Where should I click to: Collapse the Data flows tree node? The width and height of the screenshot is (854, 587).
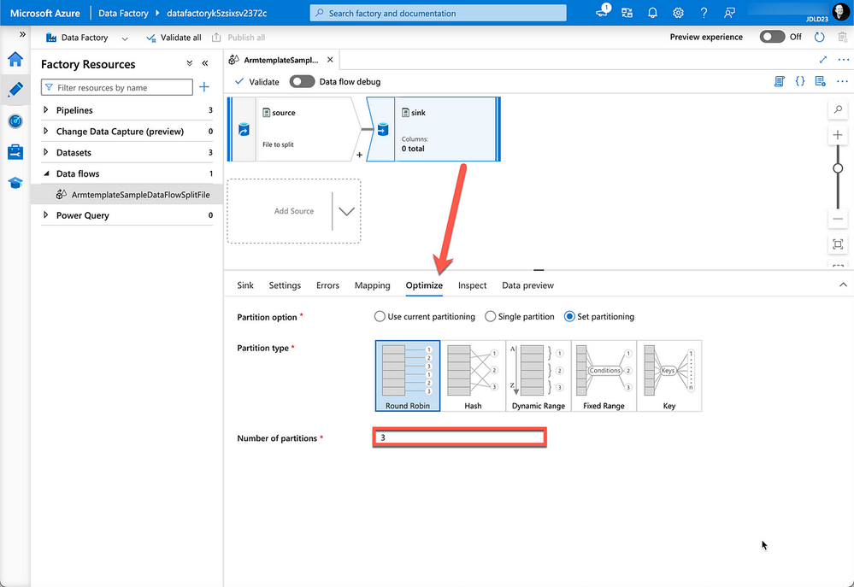pyautogui.click(x=46, y=173)
